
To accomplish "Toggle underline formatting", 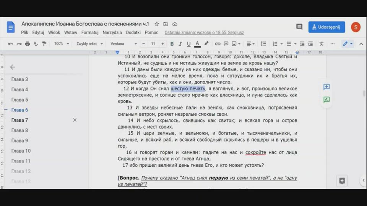I will [x=188, y=44].
